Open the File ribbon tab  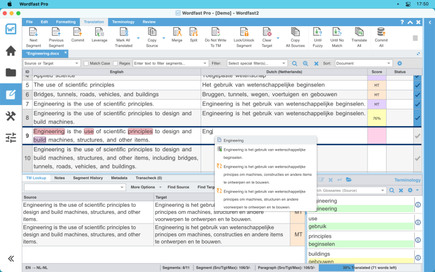pos(29,22)
